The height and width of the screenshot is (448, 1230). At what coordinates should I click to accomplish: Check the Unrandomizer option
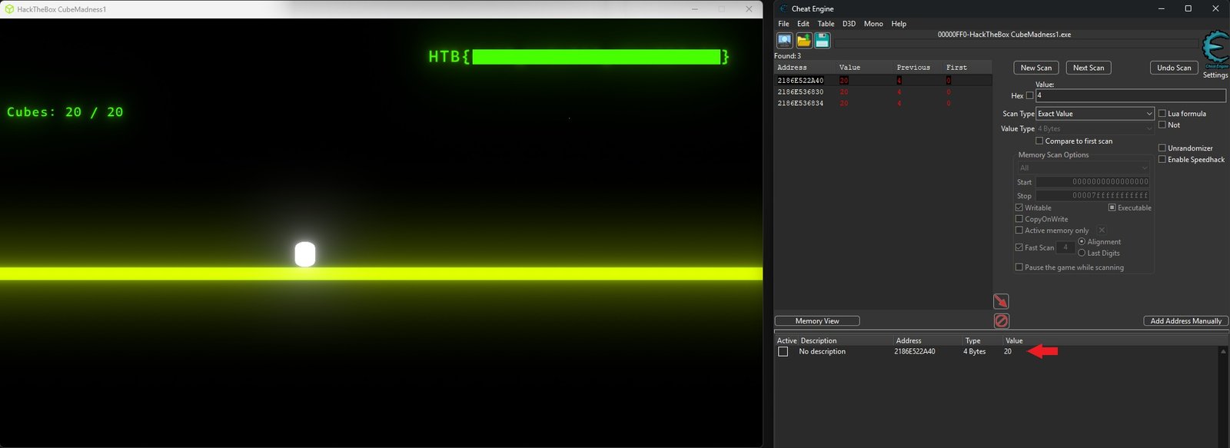coord(1162,148)
